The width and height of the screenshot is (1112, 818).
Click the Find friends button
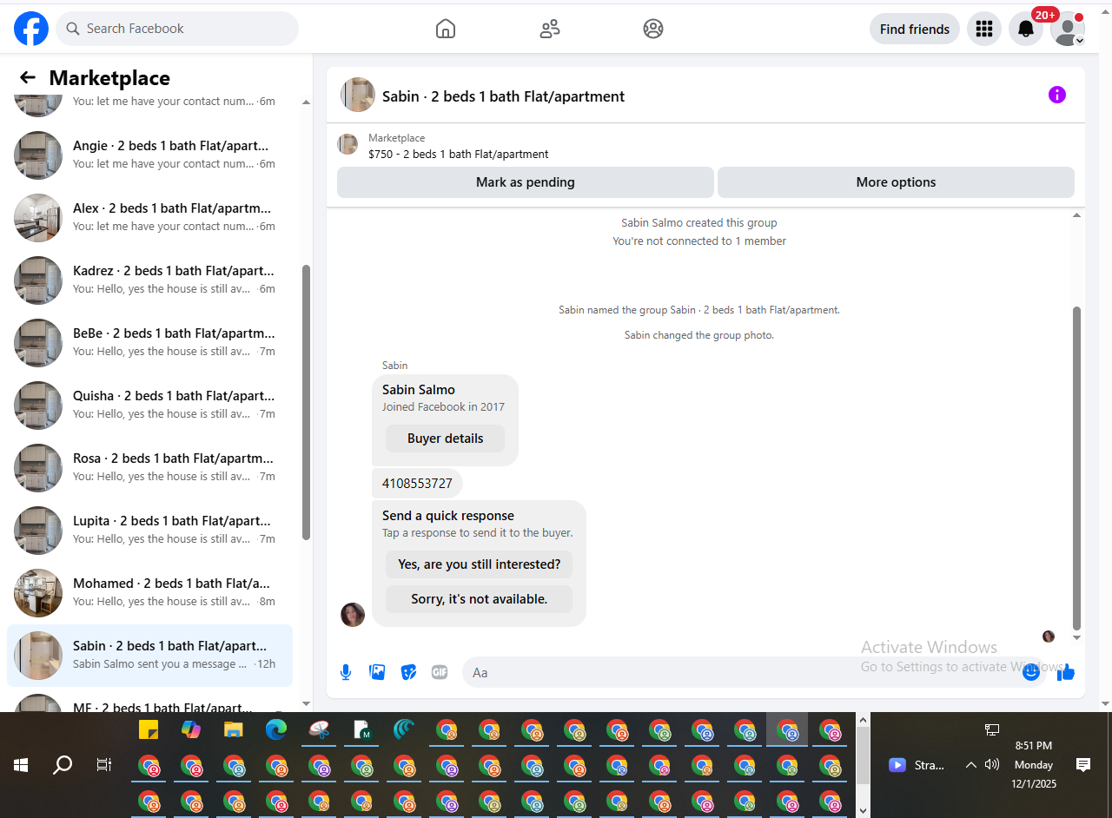(915, 29)
